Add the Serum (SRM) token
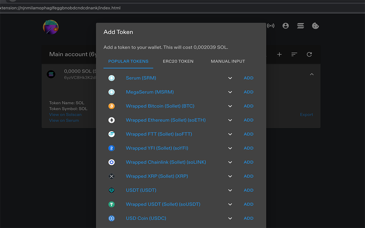Viewport: 365px width, 228px height. [249, 78]
